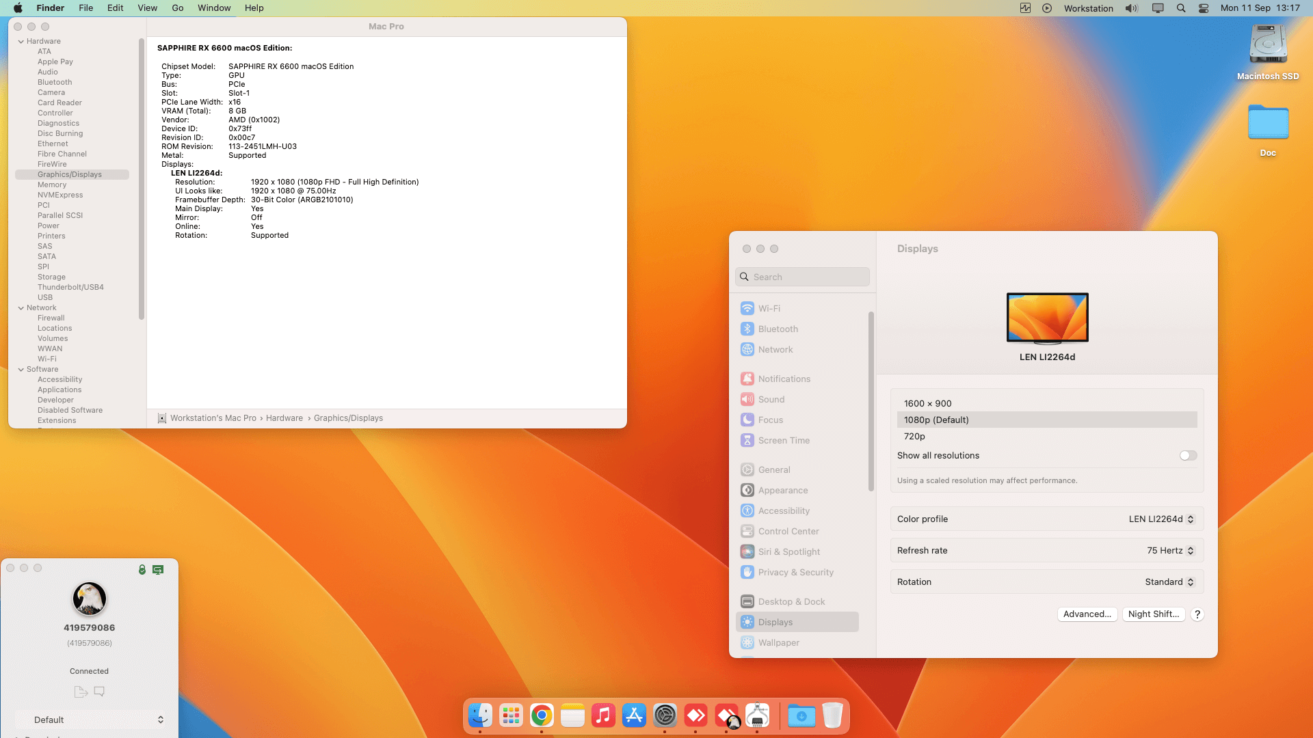Open Night Shift settings
Image resolution: width=1313 pixels, height=738 pixels.
(x=1153, y=614)
